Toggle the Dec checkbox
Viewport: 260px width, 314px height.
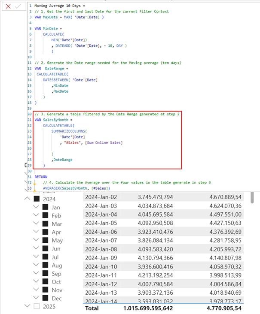(x=46, y=298)
